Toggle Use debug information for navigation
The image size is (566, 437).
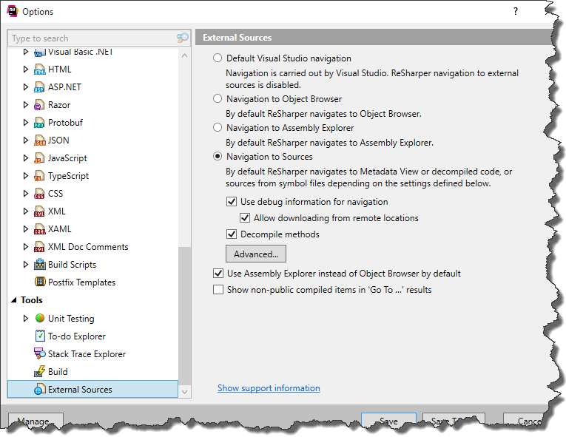232,201
